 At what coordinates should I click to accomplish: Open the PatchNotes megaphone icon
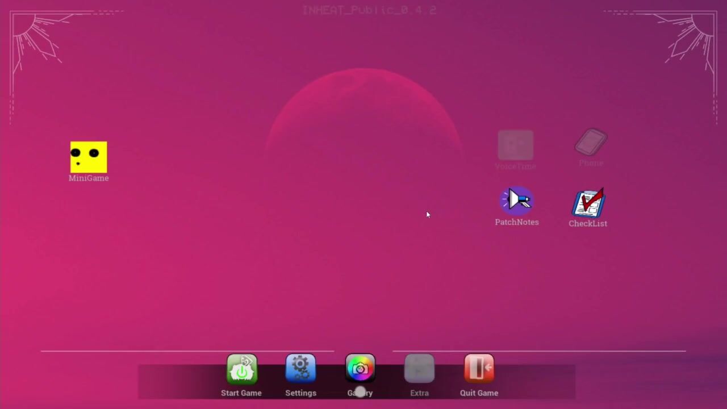(517, 201)
